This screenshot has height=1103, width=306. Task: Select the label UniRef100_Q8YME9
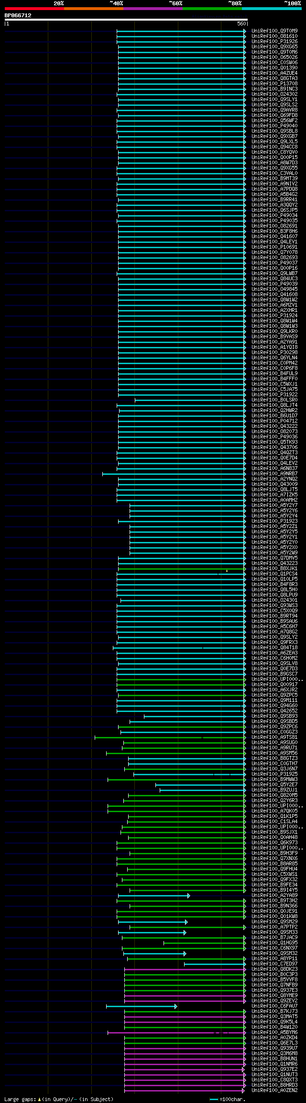(274, 996)
